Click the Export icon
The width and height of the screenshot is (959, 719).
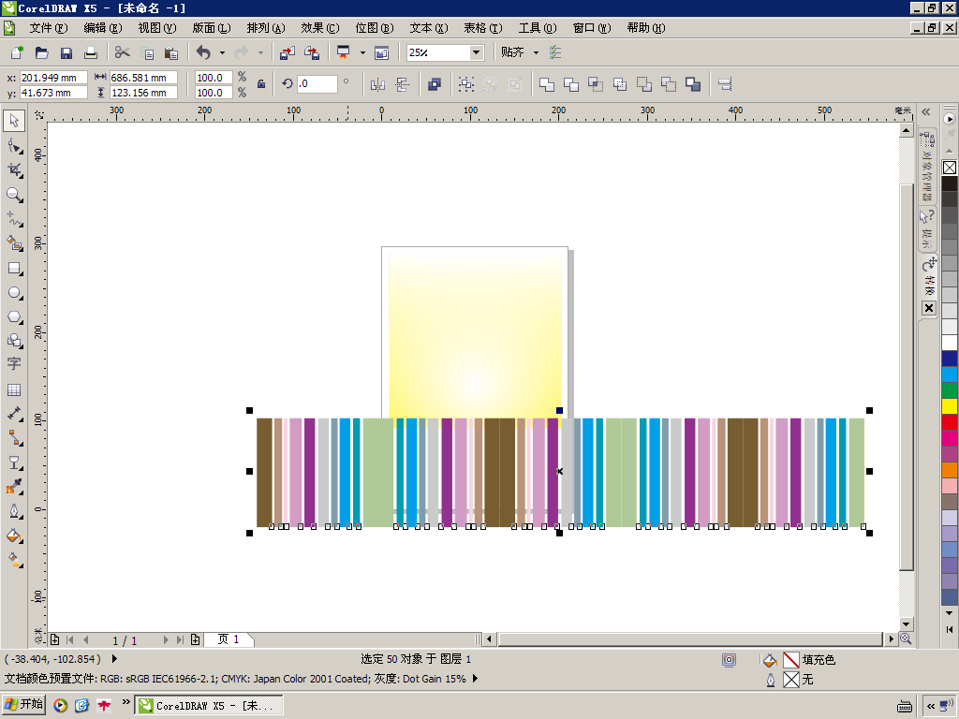click(312, 52)
